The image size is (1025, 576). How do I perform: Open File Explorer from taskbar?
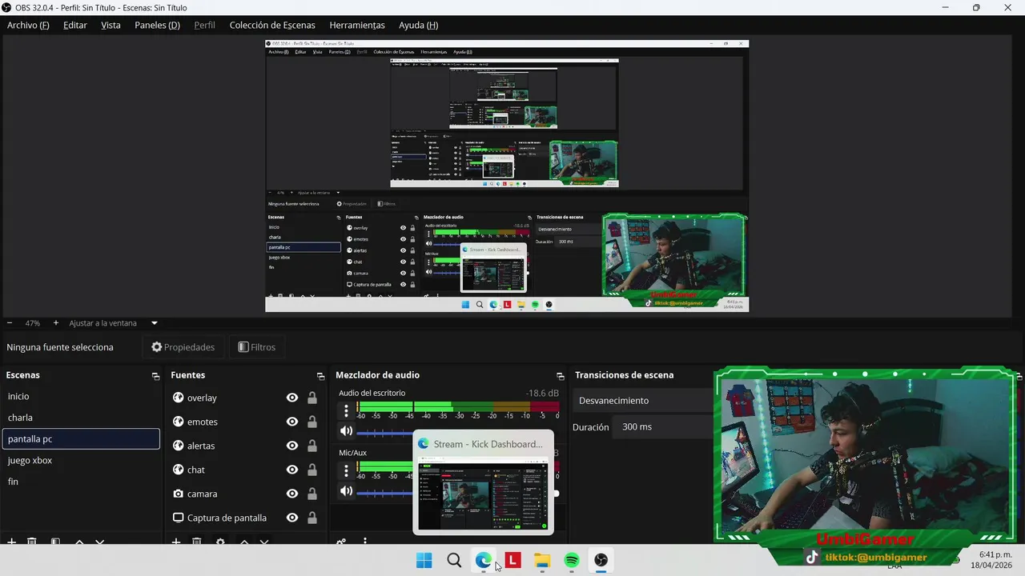[543, 560]
